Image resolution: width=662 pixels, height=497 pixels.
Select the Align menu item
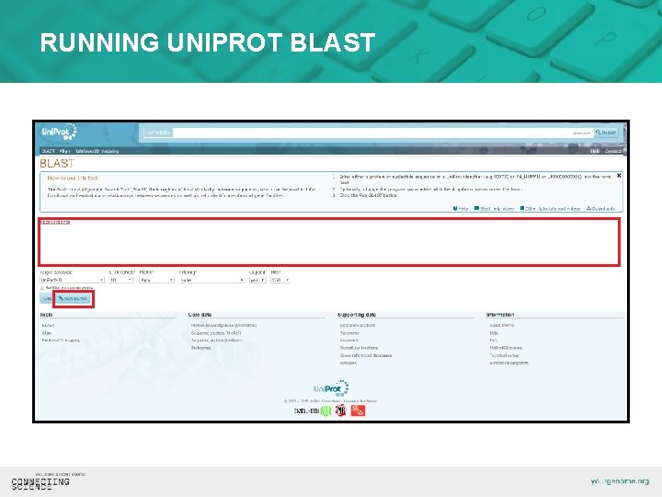(x=64, y=151)
